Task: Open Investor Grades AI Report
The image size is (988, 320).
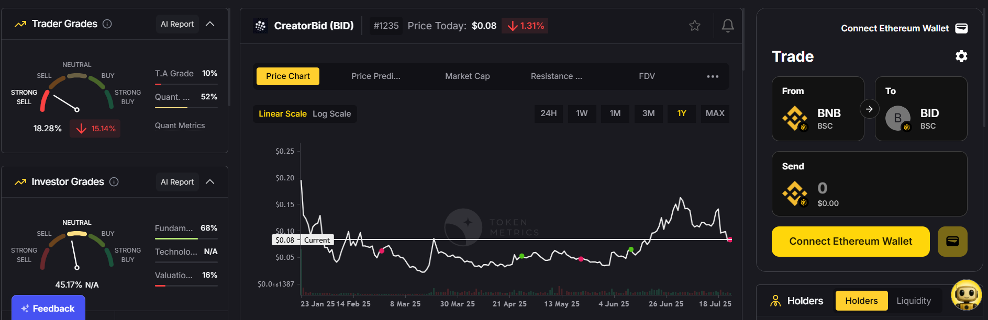Action: point(177,182)
